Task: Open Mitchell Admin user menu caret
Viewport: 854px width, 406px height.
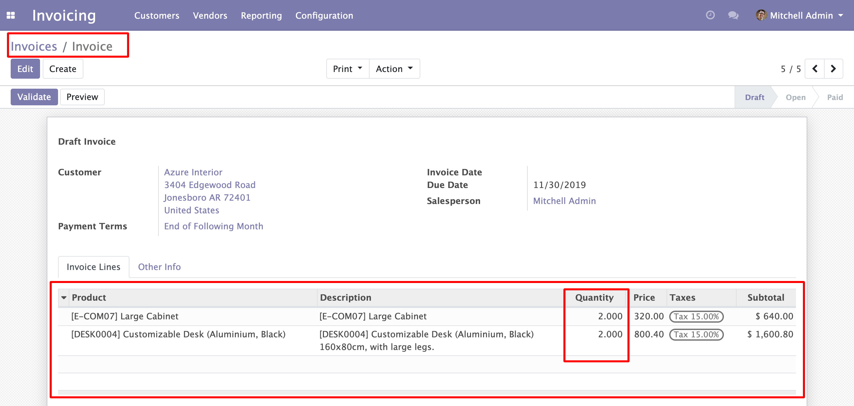Action: coord(841,15)
